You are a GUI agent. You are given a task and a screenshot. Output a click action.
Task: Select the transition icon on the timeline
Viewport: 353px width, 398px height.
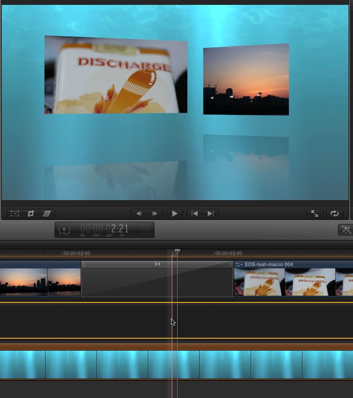point(157,264)
